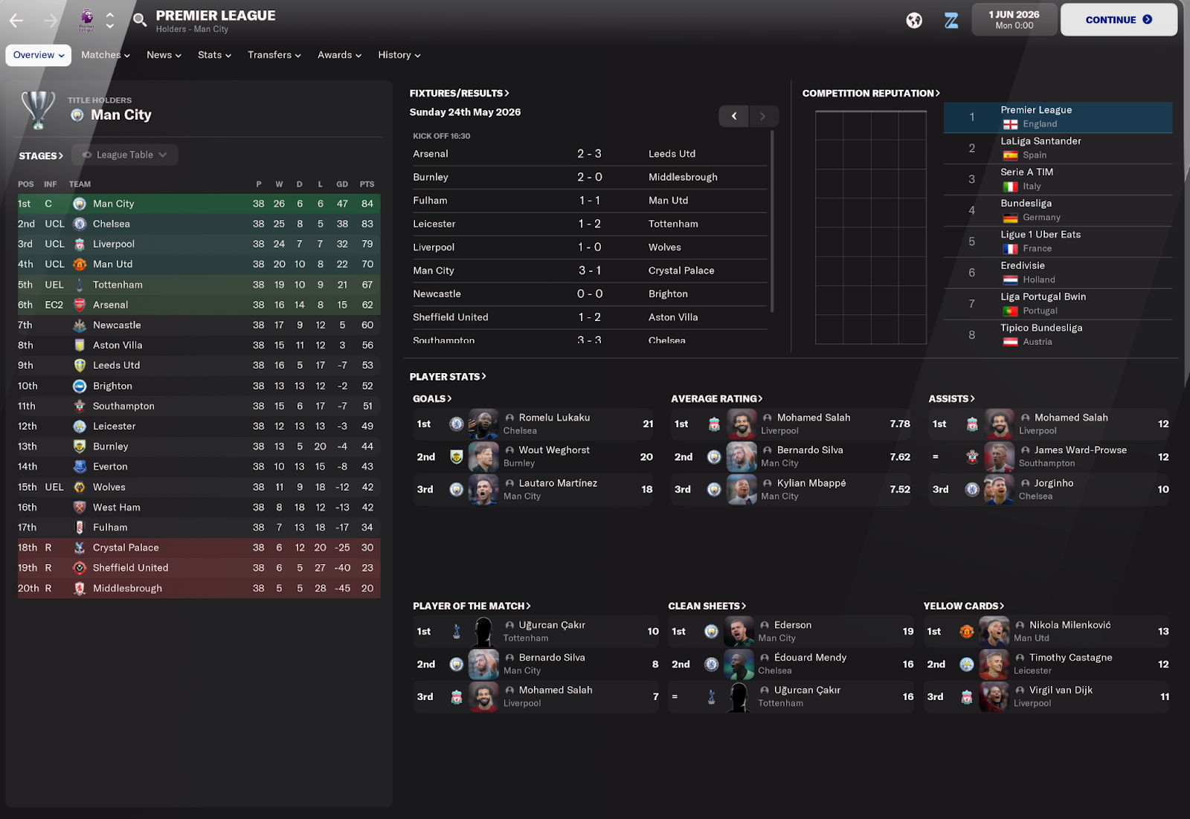Image resolution: width=1190 pixels, height=819 pixels.
Task: Click the Man City badge beside title holders
Action: [x=77, y=115]
